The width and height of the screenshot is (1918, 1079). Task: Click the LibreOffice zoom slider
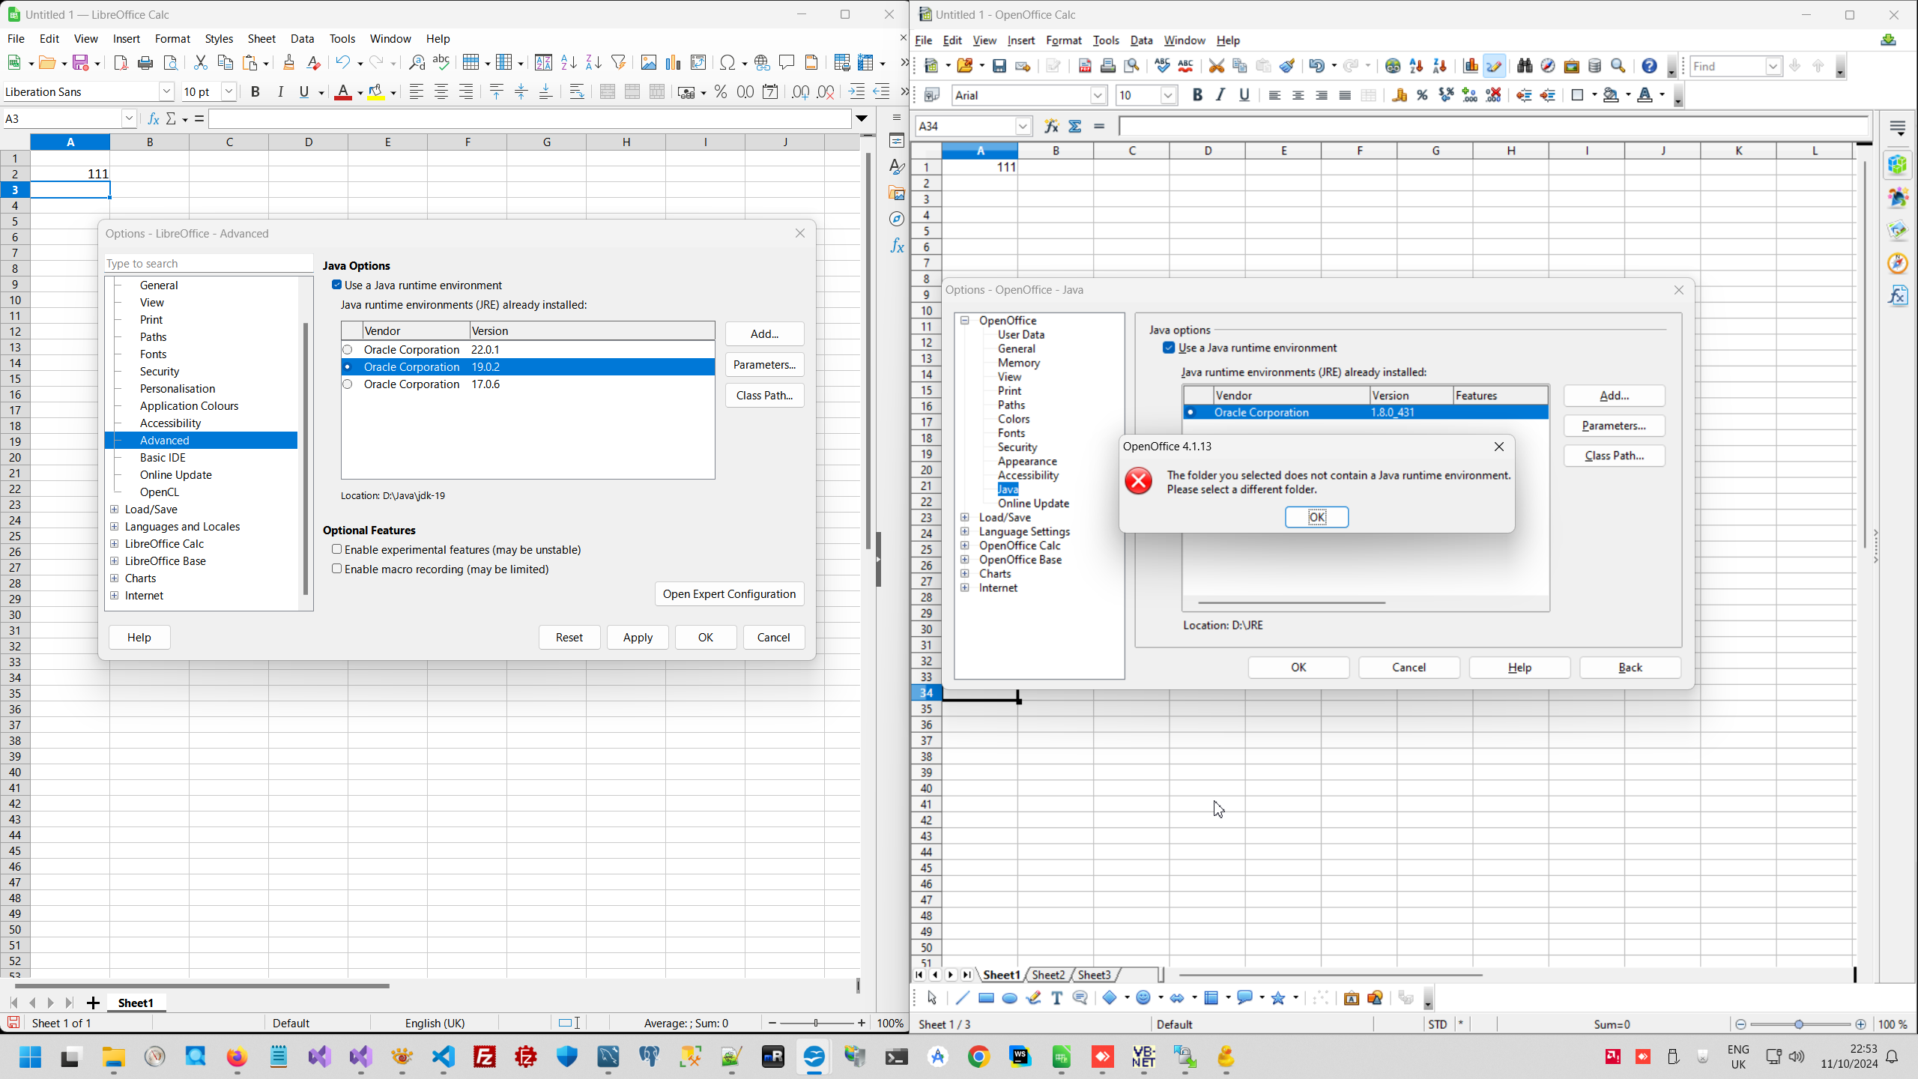pos(817,1023)
